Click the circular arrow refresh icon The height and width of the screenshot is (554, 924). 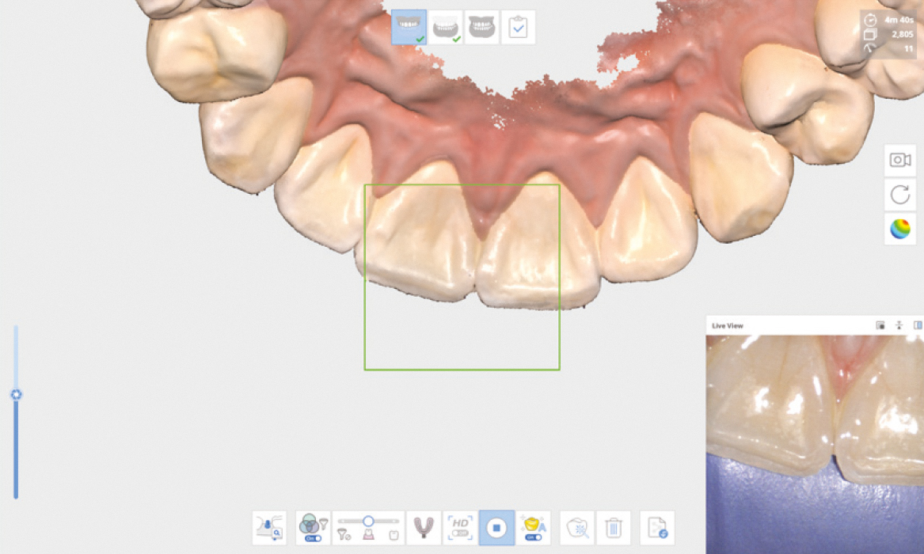pos(899,194)
